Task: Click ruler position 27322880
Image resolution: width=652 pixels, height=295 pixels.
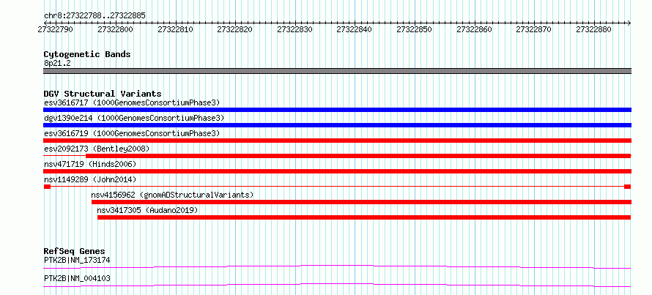Action: point(594,30)
